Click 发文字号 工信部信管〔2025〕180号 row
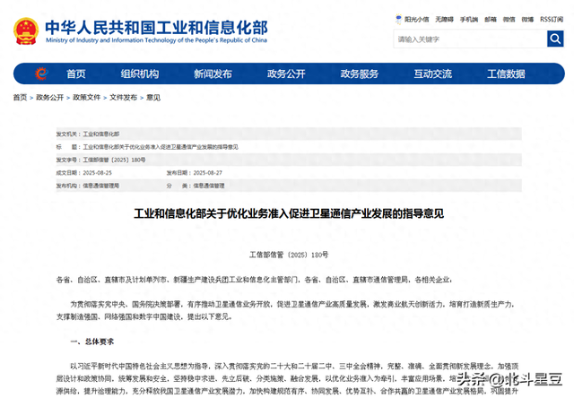574x398 pixels. coord(289,160)
